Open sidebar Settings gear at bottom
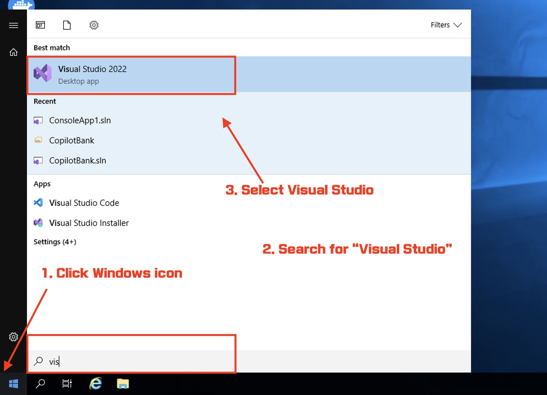This screenshot has width=547, height=395. click(13, 337)
